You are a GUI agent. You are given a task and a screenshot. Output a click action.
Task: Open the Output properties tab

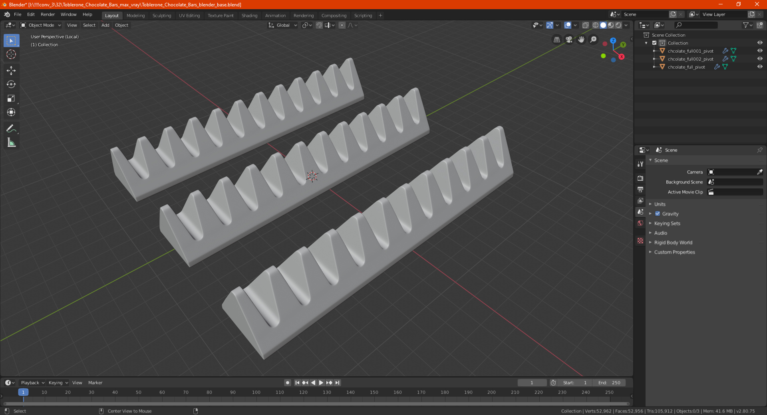pyautogui.click(x=640, y=189)
